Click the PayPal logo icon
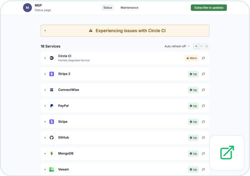This screenshot has width=250, height=176. (52, 106)
